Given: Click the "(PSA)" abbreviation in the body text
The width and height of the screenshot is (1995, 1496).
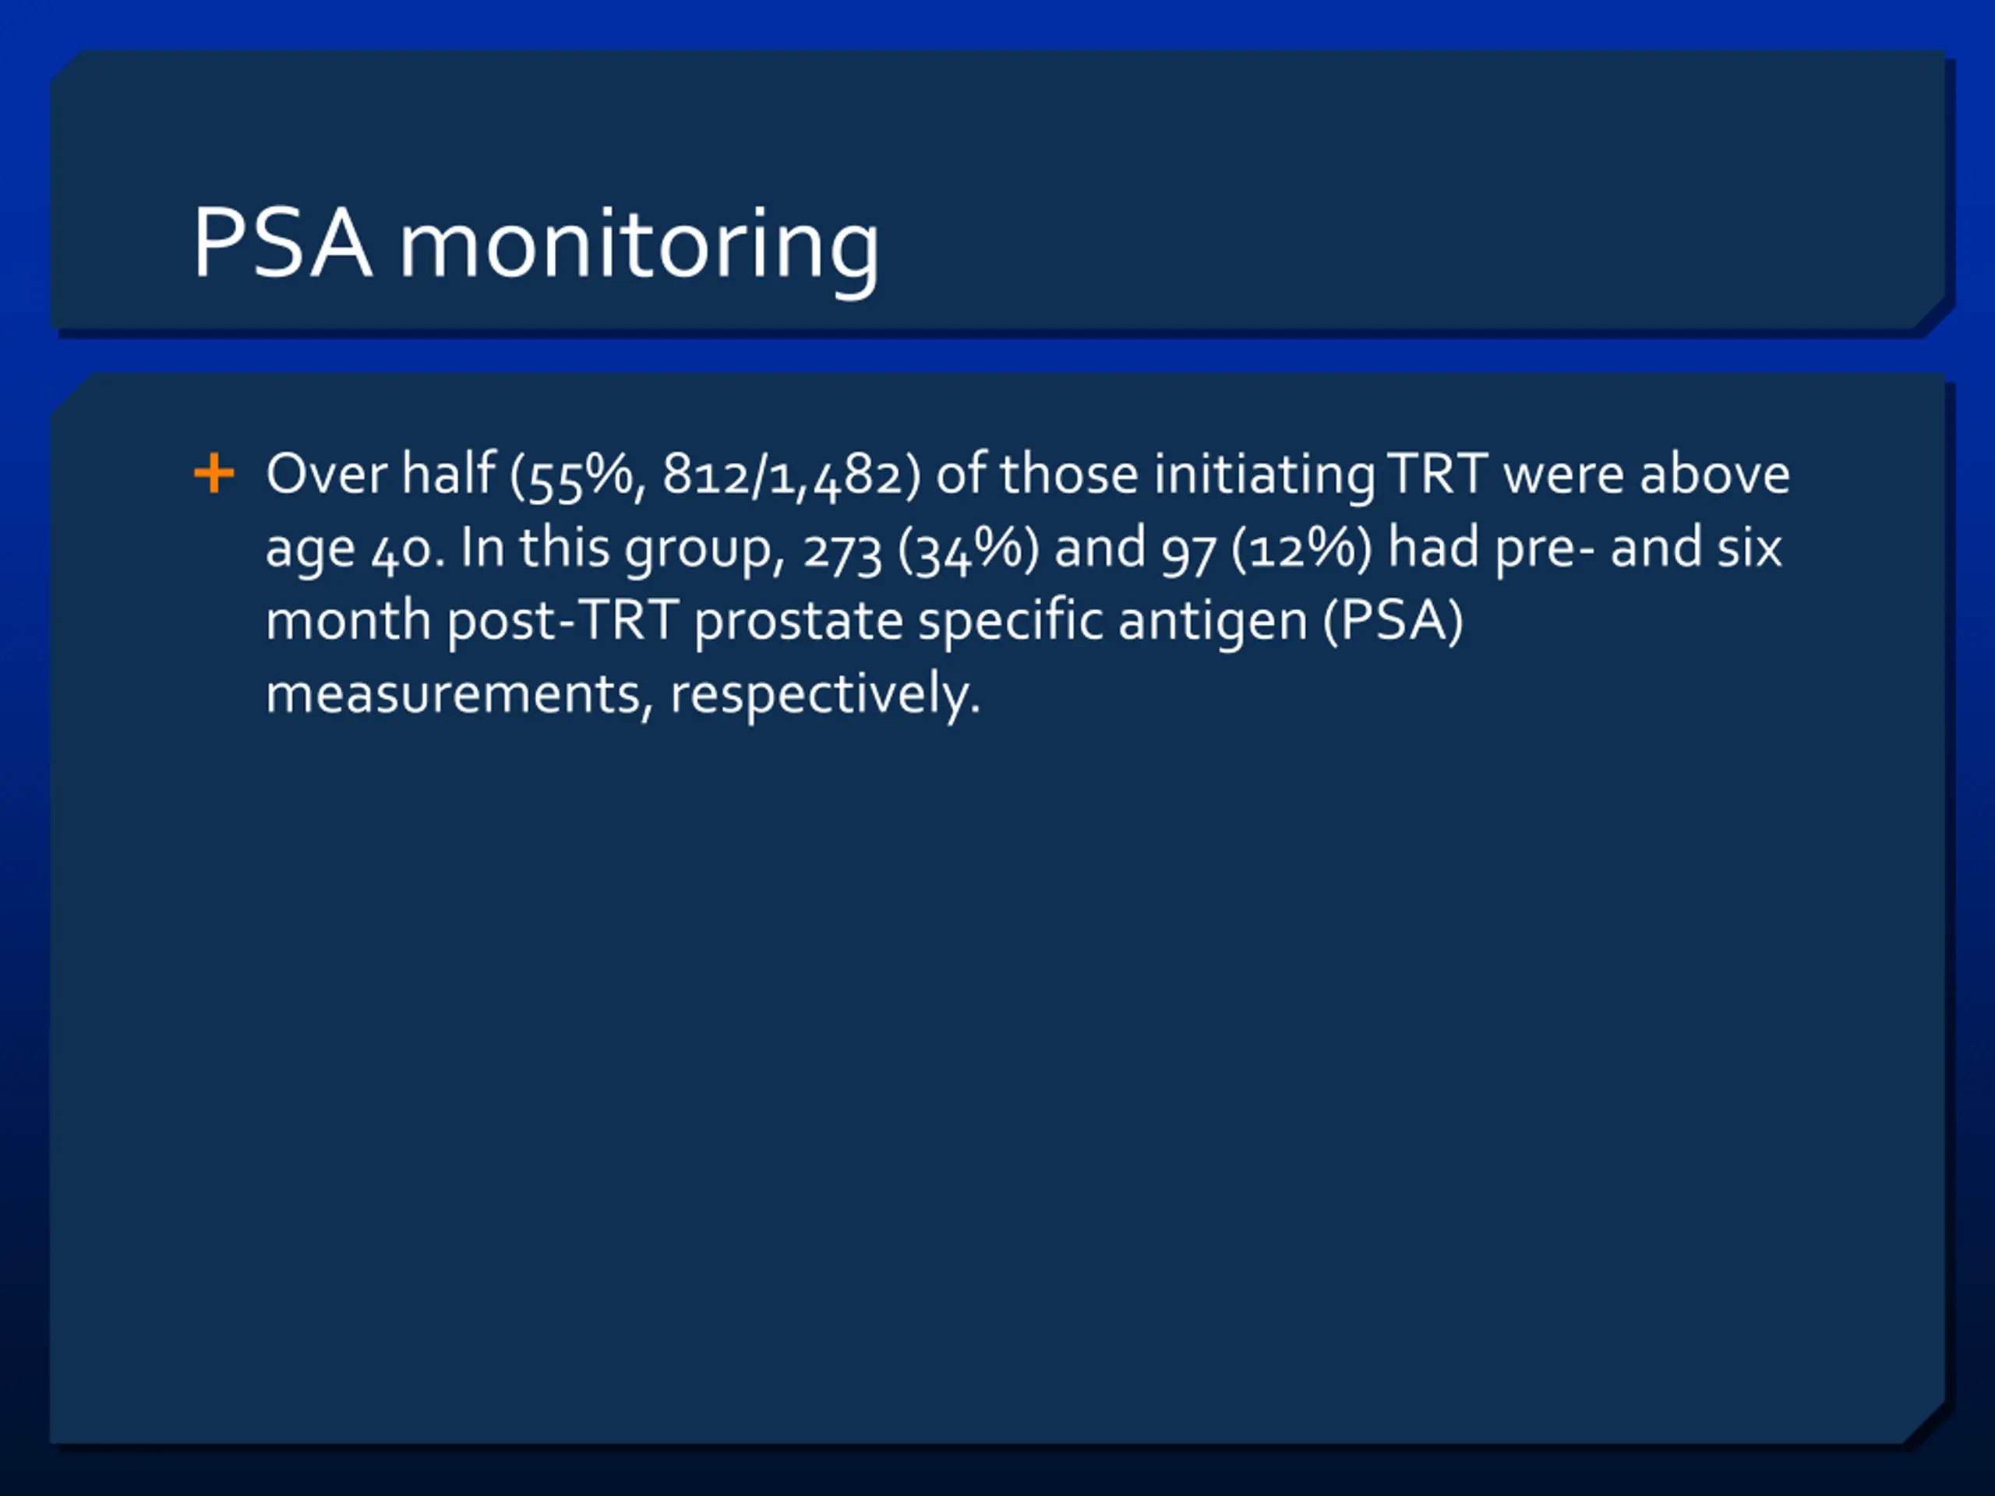Looking at the screenshot, I should click(1393, 621).
